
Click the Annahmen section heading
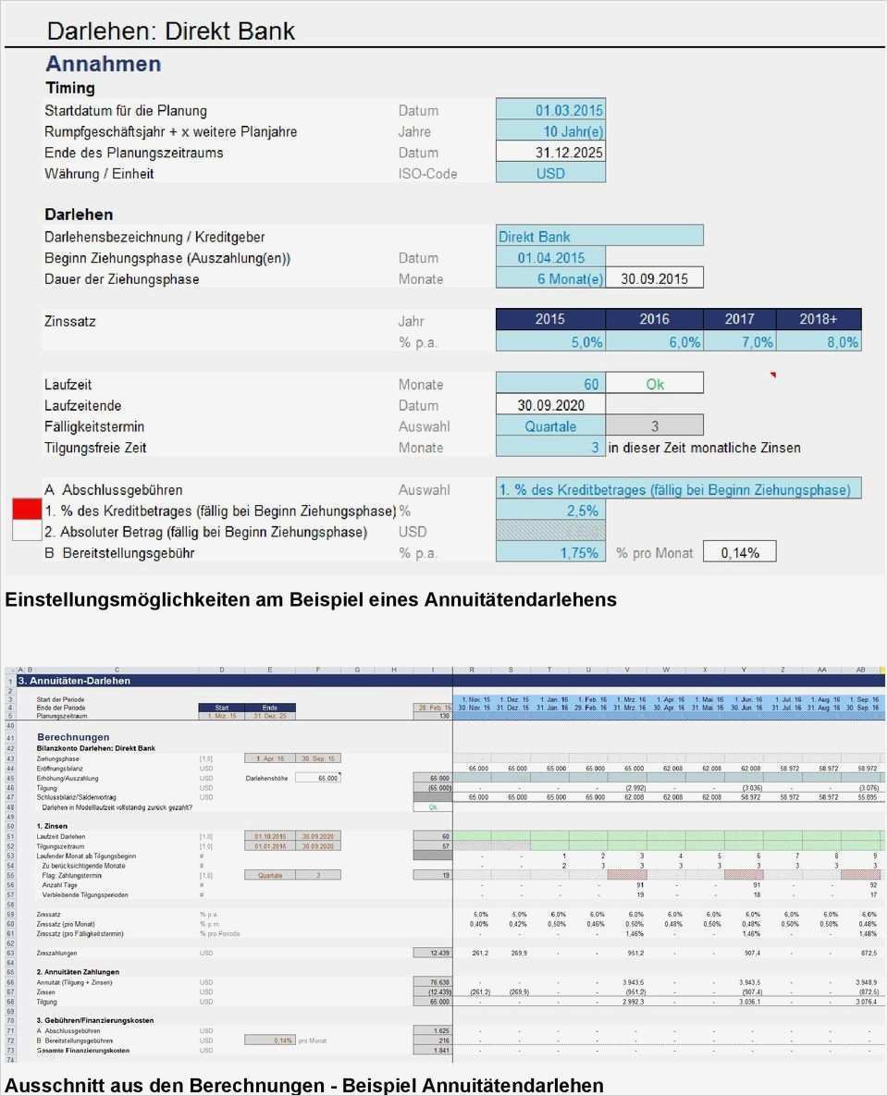103,64
